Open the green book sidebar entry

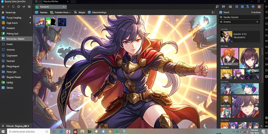click(16, 34)
